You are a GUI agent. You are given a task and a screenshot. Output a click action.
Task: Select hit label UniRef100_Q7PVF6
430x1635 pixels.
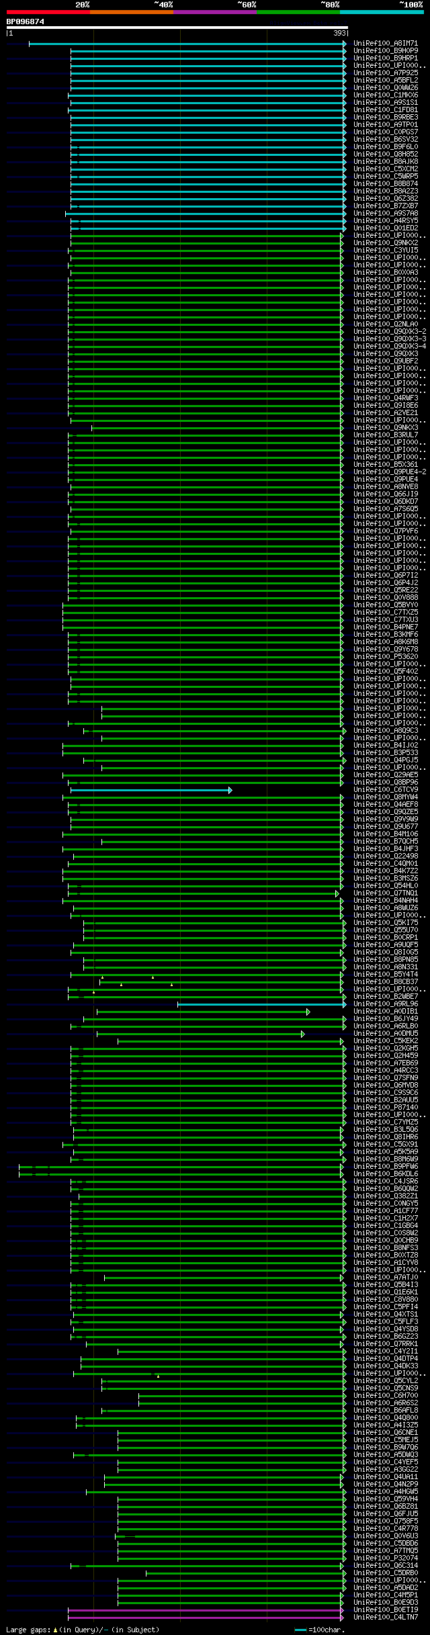tap(386, 531)
